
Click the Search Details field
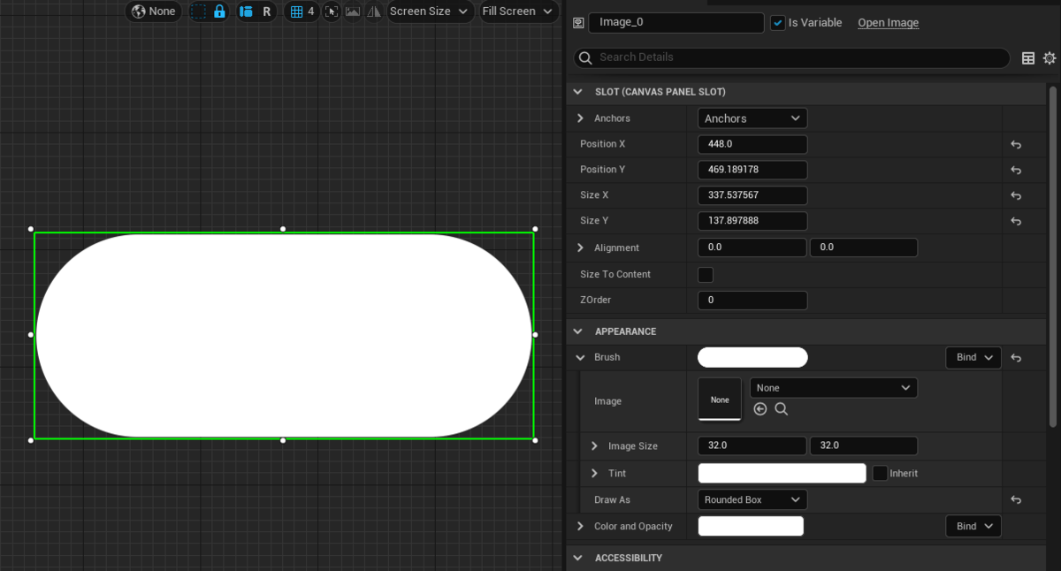click(791, 57)
